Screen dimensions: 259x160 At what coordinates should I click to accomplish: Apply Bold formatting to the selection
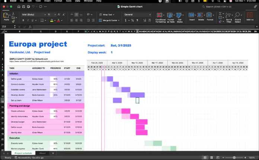click(x=23, y=20)
